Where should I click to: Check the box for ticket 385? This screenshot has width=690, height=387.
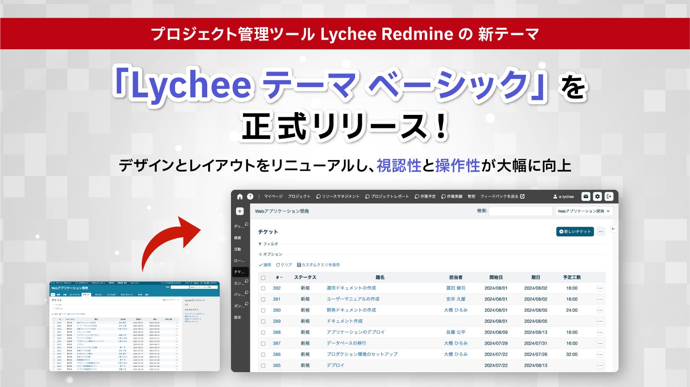(263, 366)
